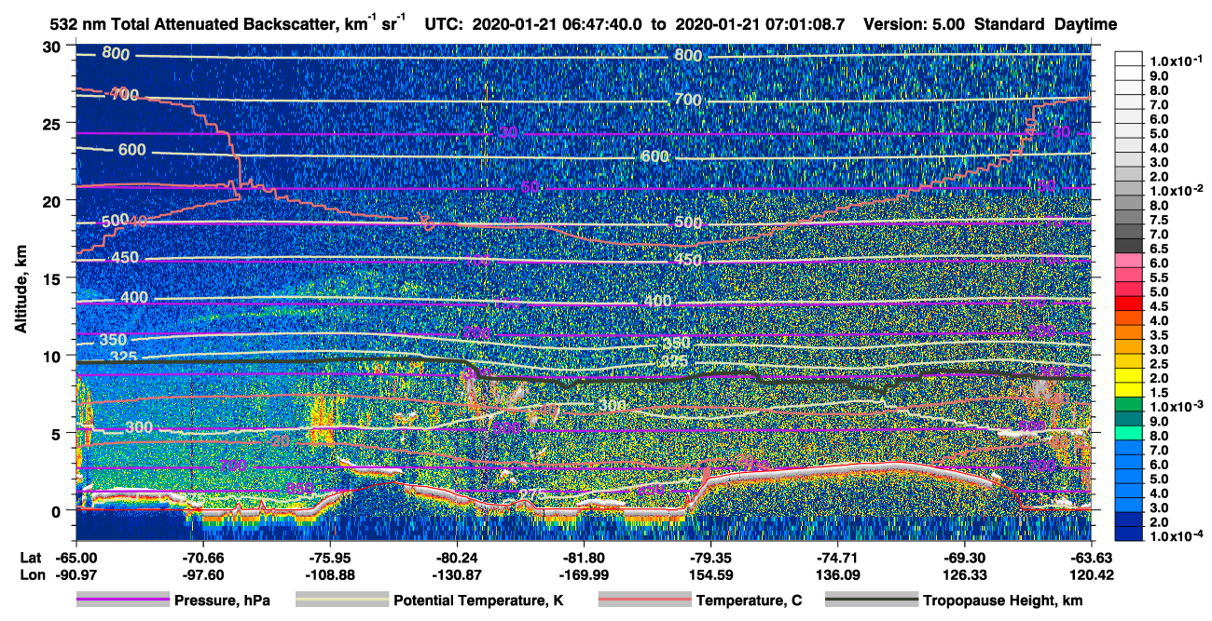Image resolution: width=1212 pixels, height=621 pixels.
Task: Click the latitude value '-70.66'
Action: (203, 557)
